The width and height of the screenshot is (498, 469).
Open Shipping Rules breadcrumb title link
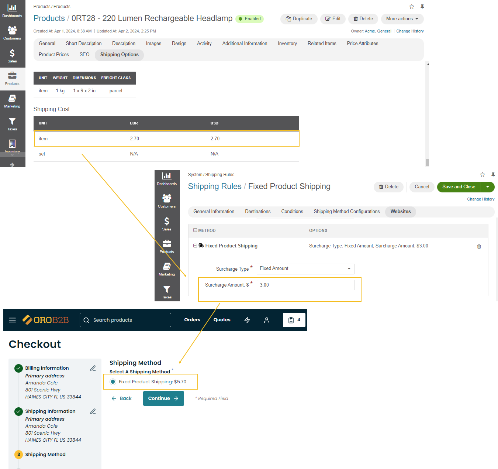coord(215,186)
